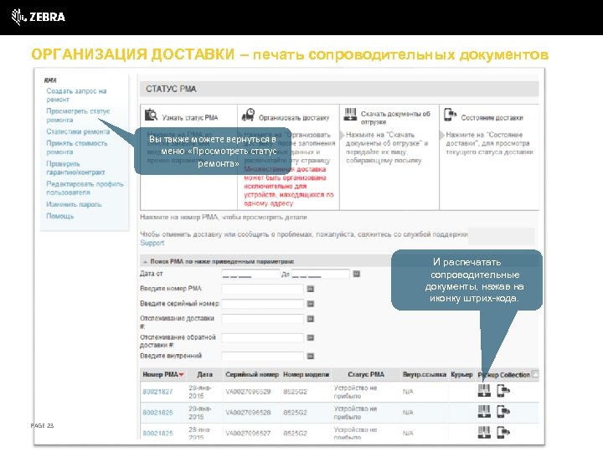
Task: Focus the 'Отслеживание доставки #' input
Action: click(263, 319)
